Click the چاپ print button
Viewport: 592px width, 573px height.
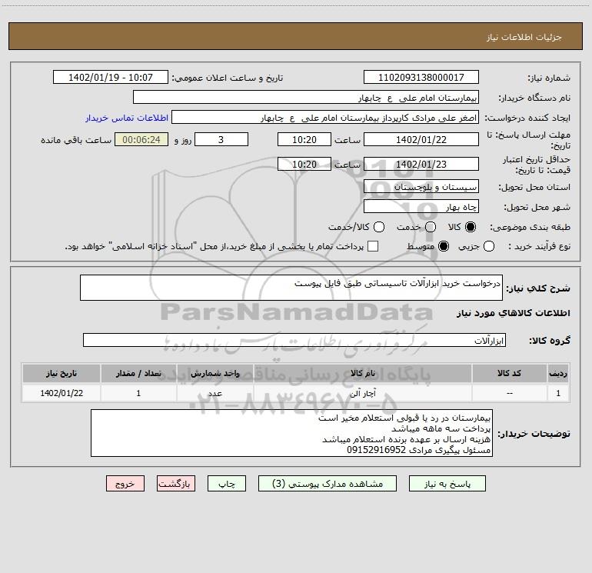pyautogui.click(x=227, y=484)
